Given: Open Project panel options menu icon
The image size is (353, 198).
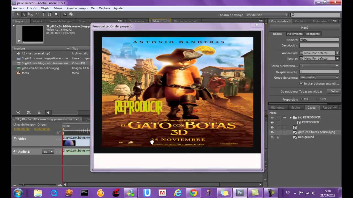Looking at the screenshot, I should coord(120,21).
